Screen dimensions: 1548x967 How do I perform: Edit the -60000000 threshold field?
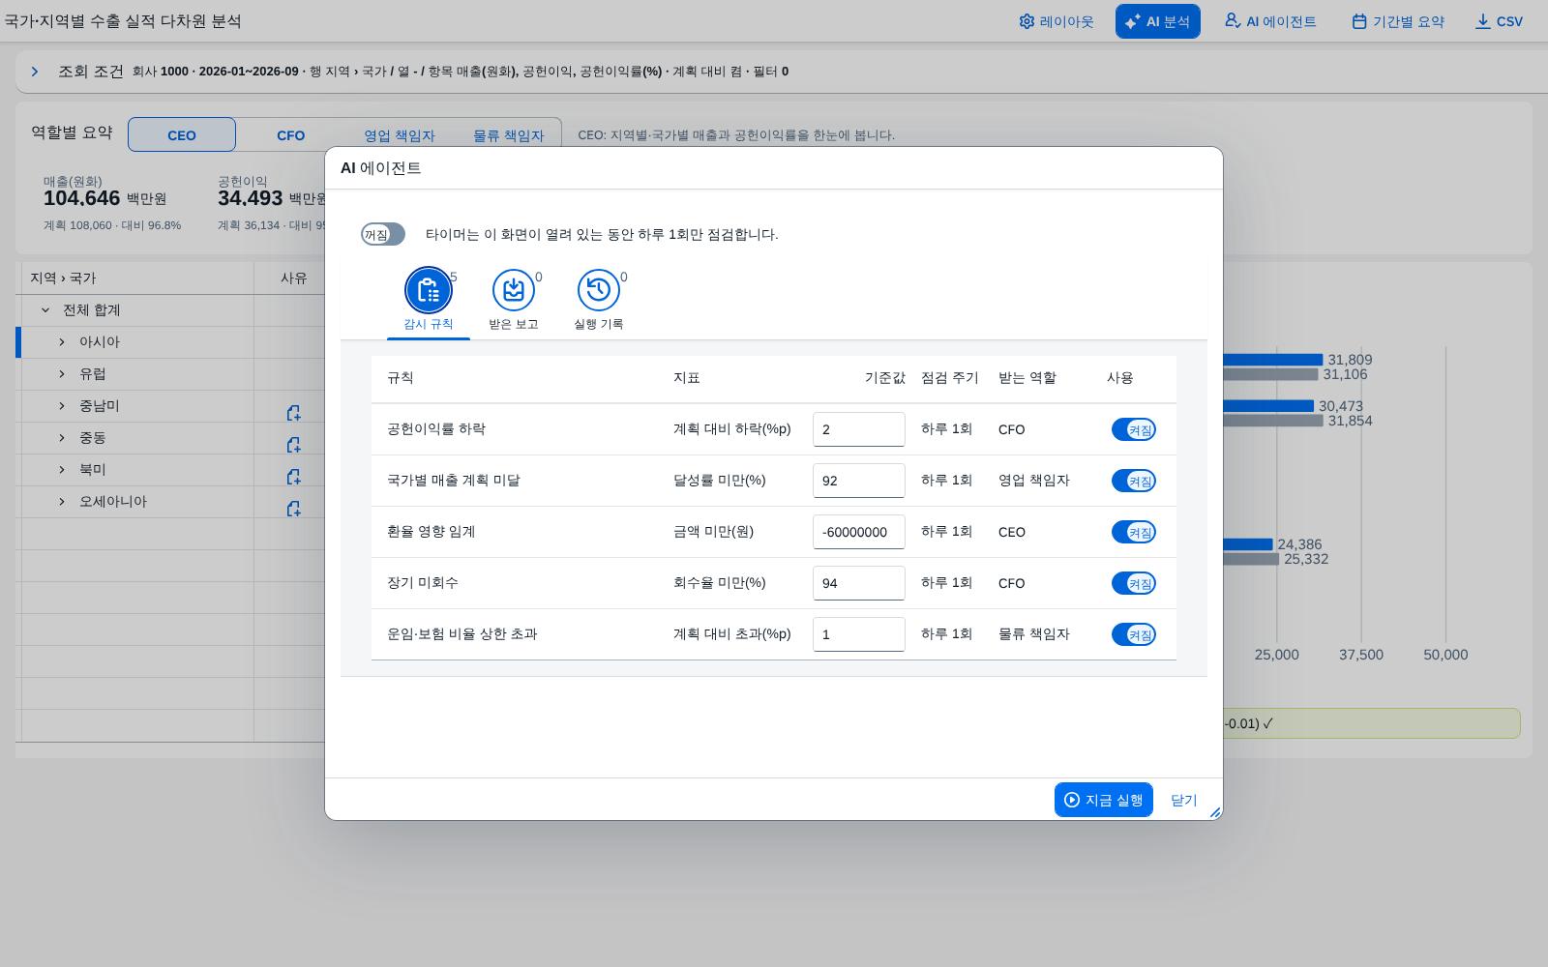859,532
